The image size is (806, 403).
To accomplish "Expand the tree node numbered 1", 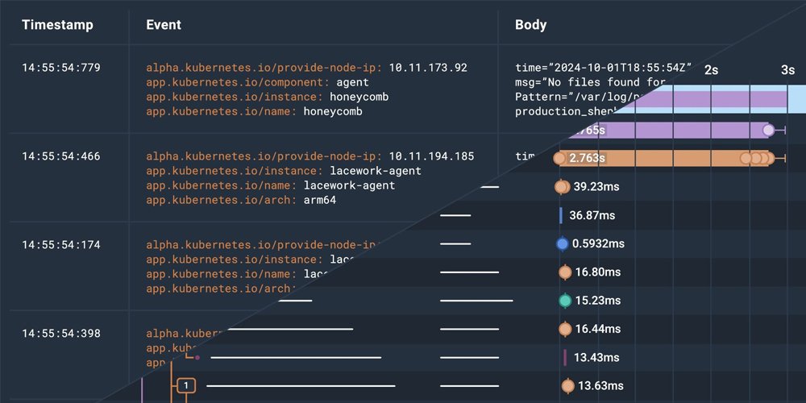I will coord(187,385).
